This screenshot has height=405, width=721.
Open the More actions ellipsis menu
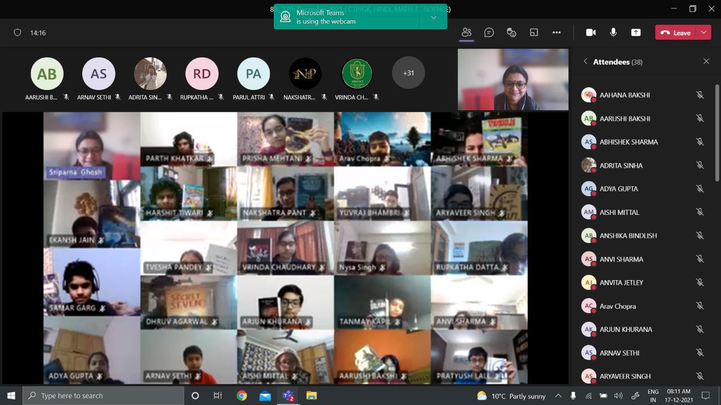(557, 33)
